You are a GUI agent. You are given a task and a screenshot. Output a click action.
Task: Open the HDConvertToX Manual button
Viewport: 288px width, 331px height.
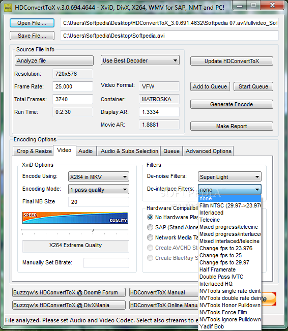(x=164, y=292)
